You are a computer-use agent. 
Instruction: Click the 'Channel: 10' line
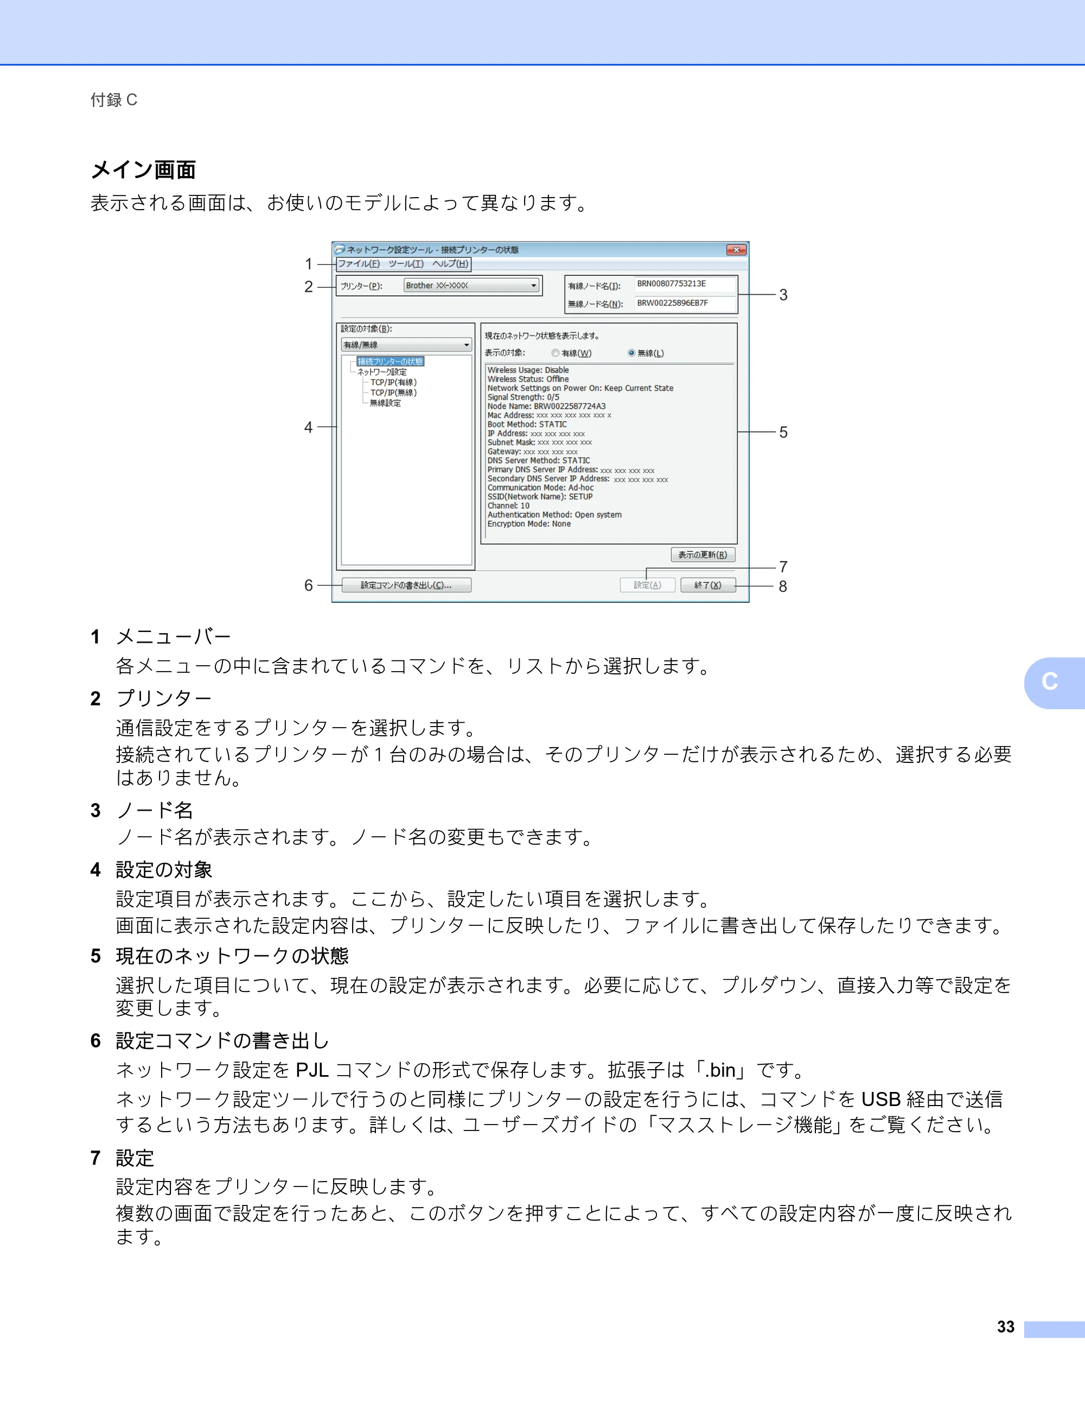click(x=508, y=506)
